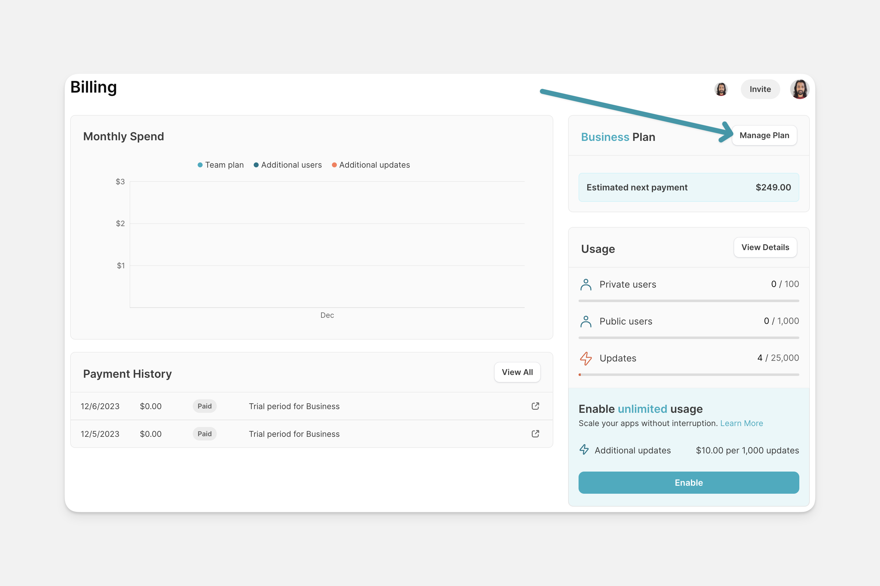Click the small user avatar beside Invite

tap(721, 89)
